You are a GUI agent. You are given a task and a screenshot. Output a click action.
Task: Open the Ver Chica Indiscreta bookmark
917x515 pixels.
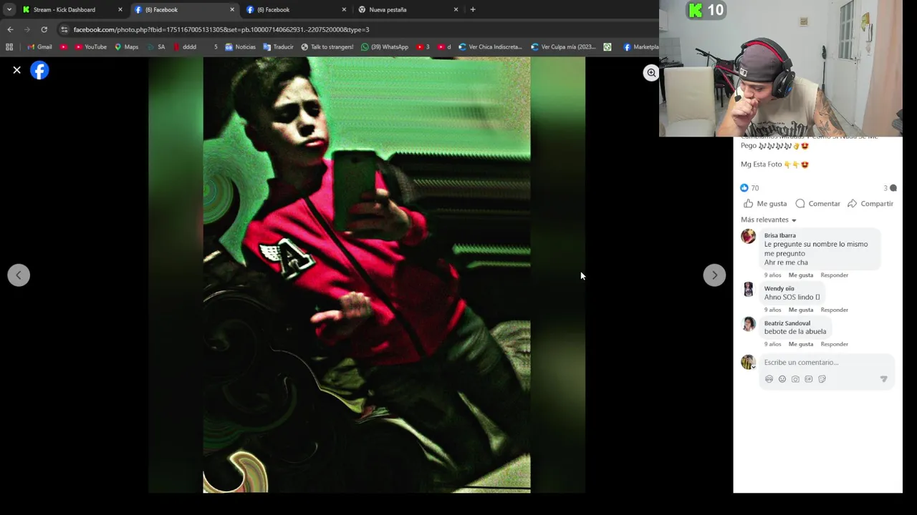coord(490,47)
